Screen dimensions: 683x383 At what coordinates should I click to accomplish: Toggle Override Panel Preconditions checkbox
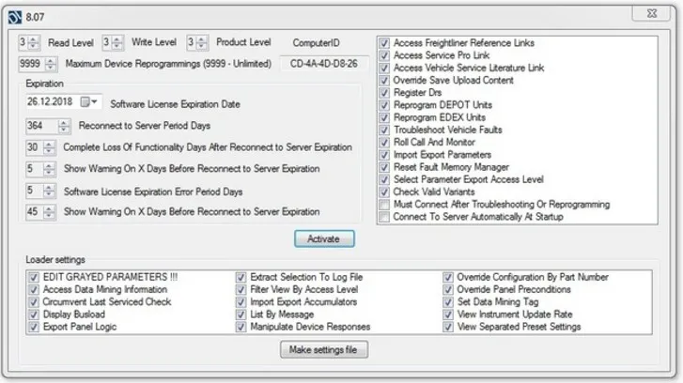[447, 289]
